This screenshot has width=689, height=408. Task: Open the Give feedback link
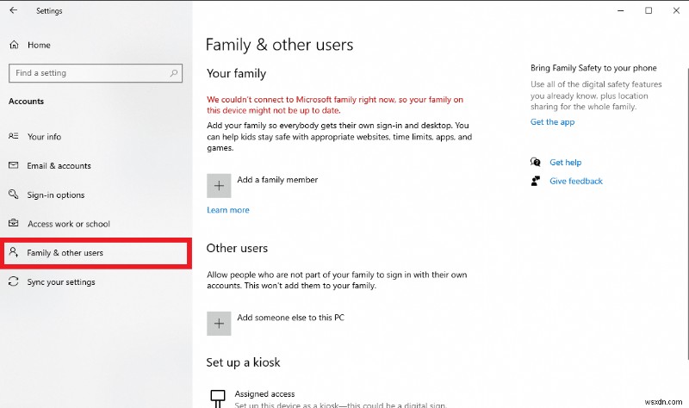[575, 181]
